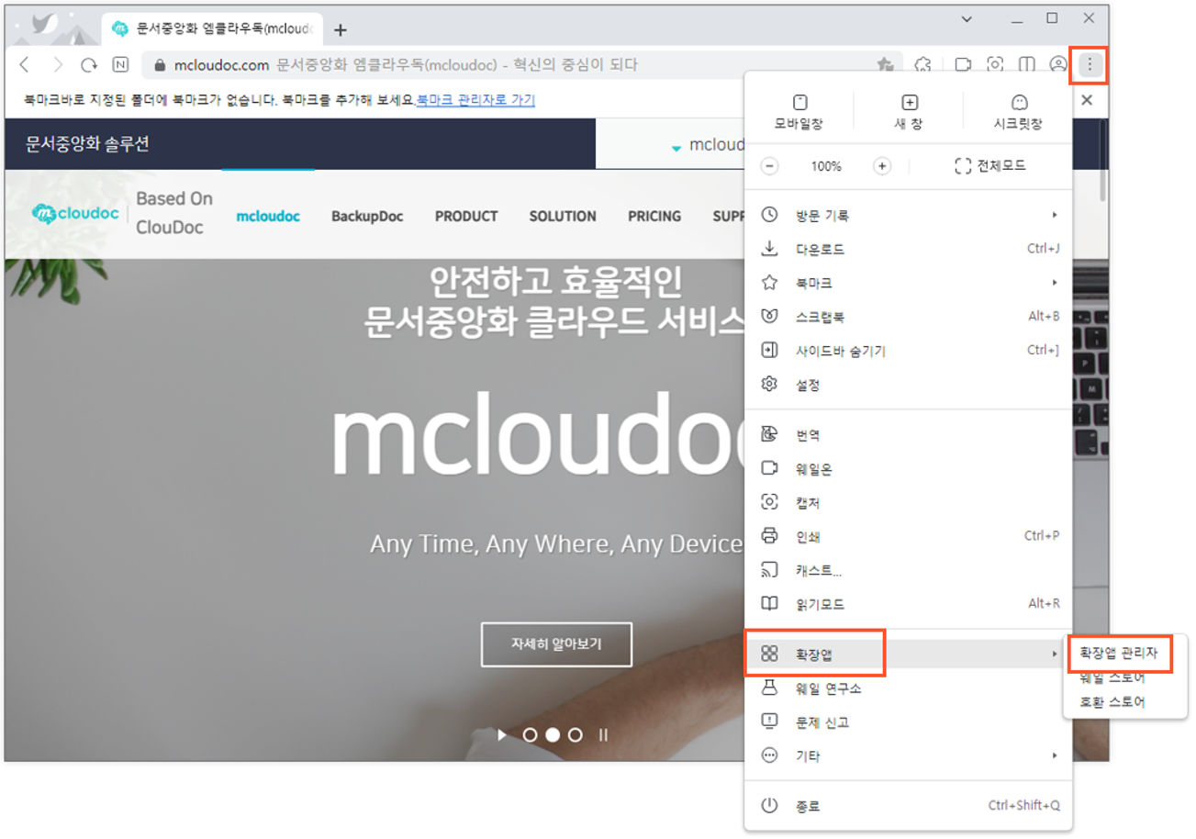Select 종료 to quit the browser
The height and width of the screenshot is (839, 1196).
908,806
